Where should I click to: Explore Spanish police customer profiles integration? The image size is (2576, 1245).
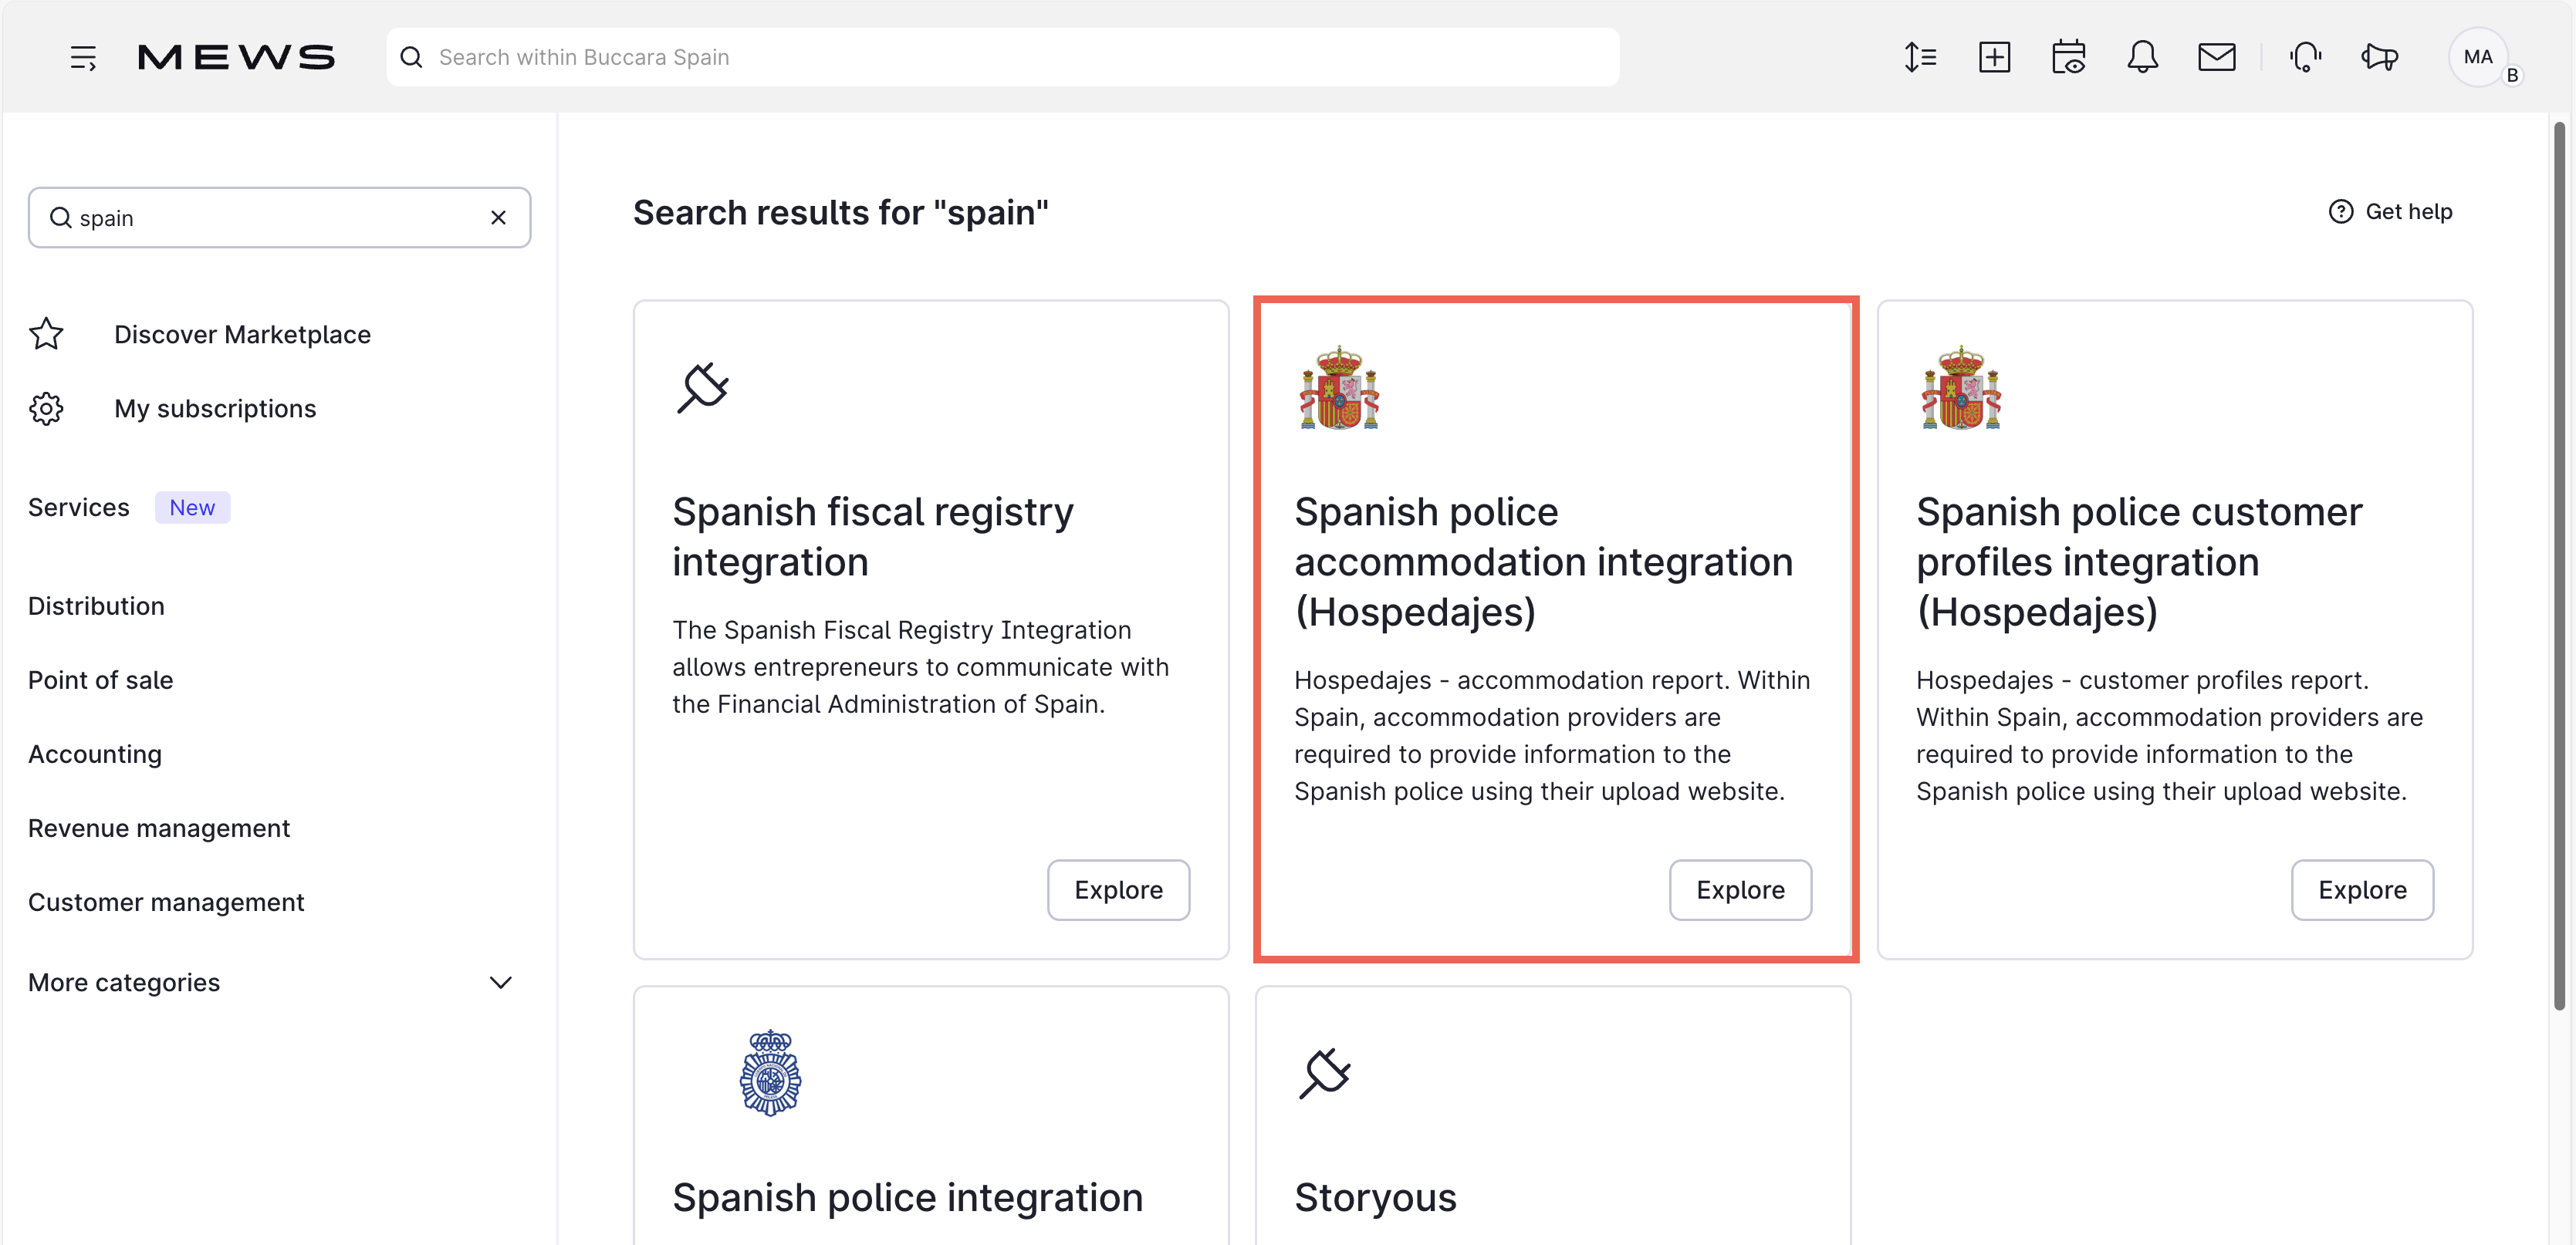(2362, 889)
